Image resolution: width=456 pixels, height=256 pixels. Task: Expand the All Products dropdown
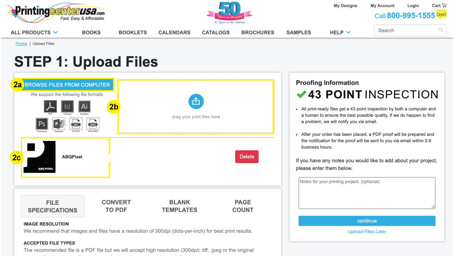click(x=34, y=32)
